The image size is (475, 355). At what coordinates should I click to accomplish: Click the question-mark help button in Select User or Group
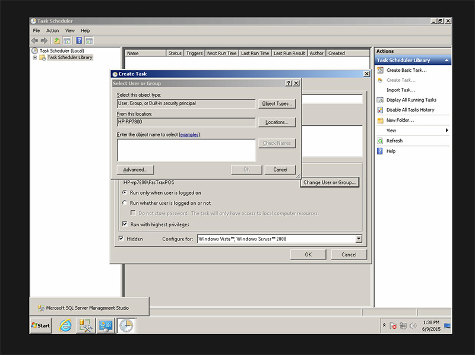[289, 83]
